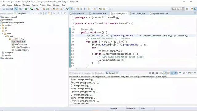The image size is (197, 111).
Task: Click the Debug bug icon
Action: point(20,9)
